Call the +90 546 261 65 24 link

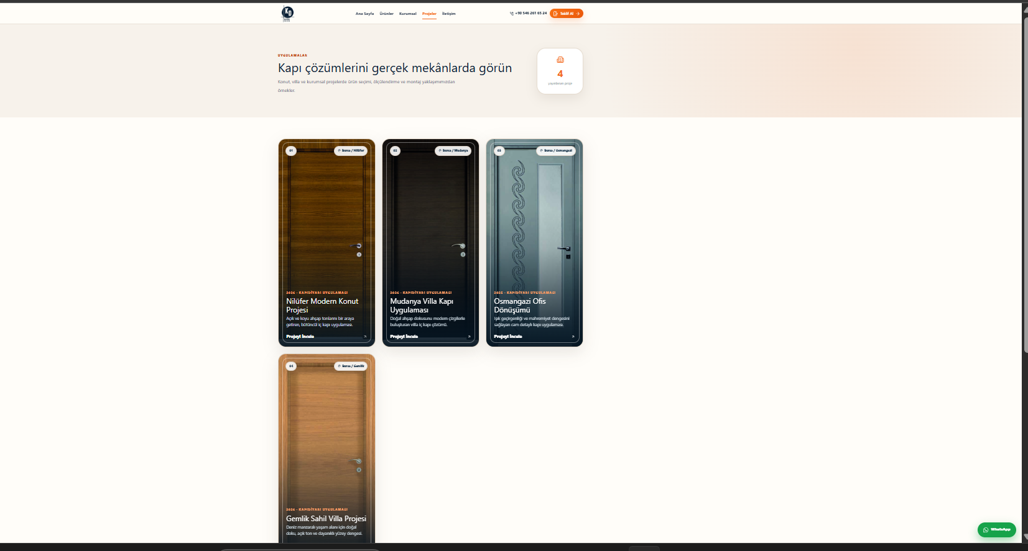530,13
